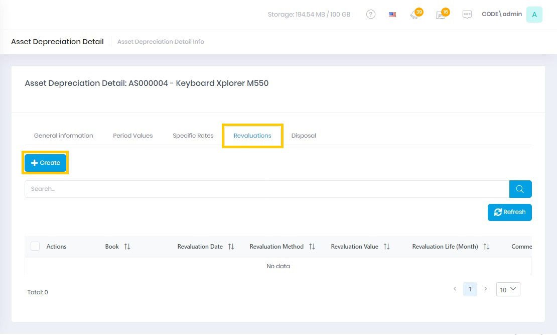Viewport: 557px width, 335px height.
Task: Open the help question mark icon
Action: click(370, 15)
